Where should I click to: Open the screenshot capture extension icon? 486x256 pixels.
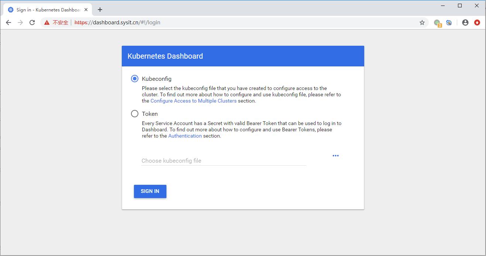click(449, 23)
